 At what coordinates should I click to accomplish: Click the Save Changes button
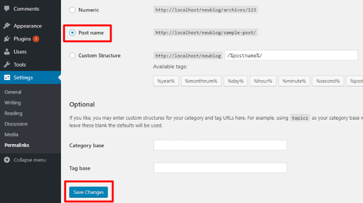[89, 192]
